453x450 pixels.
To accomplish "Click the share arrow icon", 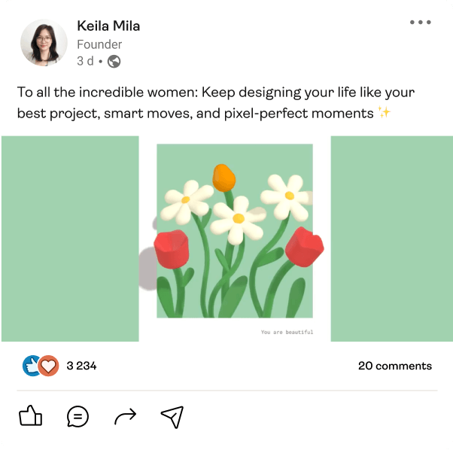I will click(x=125, y=416).
